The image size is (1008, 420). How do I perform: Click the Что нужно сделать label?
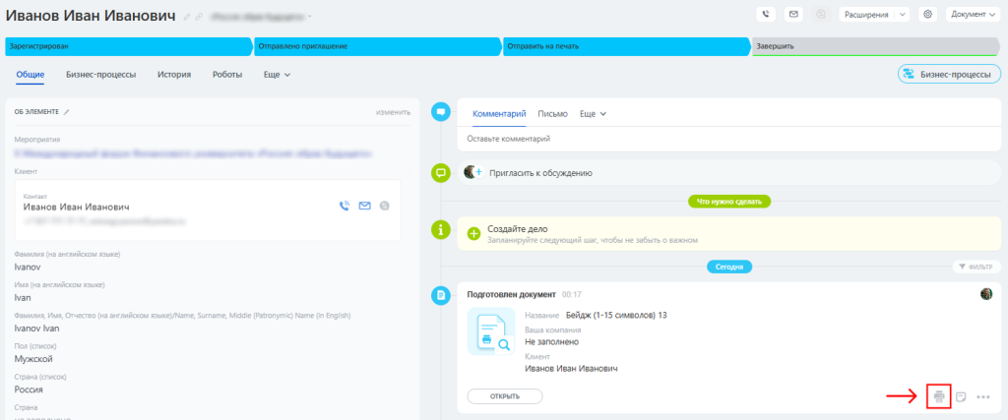[729, 202]
